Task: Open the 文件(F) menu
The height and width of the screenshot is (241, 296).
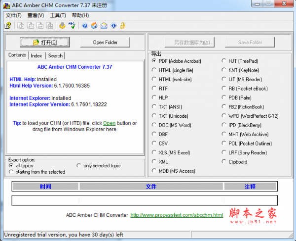Action: point(13,15)
